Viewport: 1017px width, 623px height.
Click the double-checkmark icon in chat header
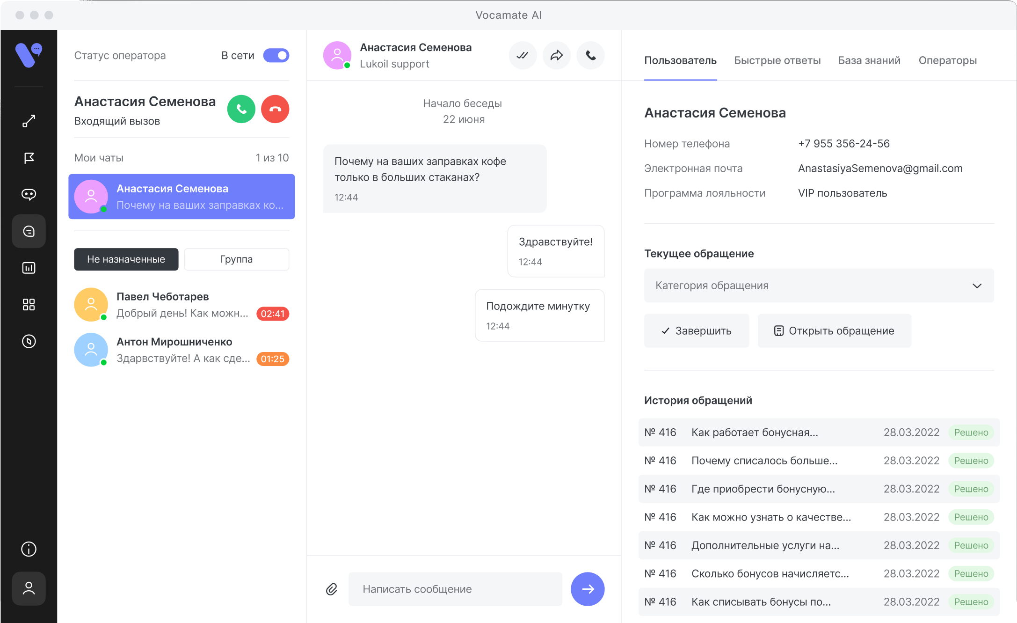[x=523, y=56]
